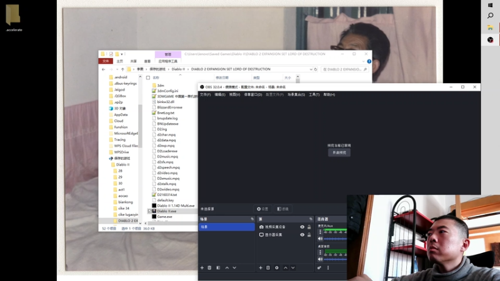Open breadcrumb chevron after Diablo II

pos(188,69)
